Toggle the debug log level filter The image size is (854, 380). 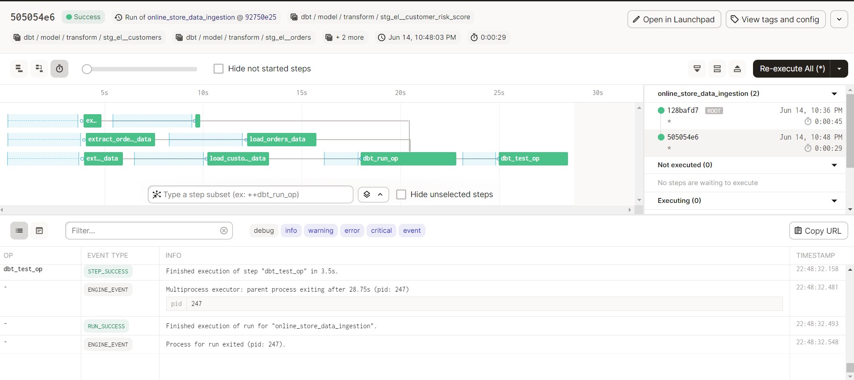tap(264, 231)
